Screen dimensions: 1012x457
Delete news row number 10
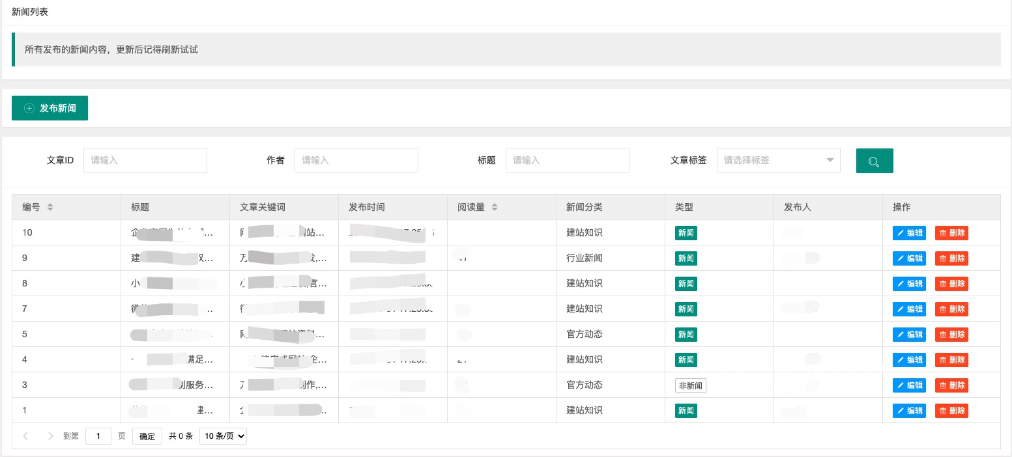coord(951,233)
